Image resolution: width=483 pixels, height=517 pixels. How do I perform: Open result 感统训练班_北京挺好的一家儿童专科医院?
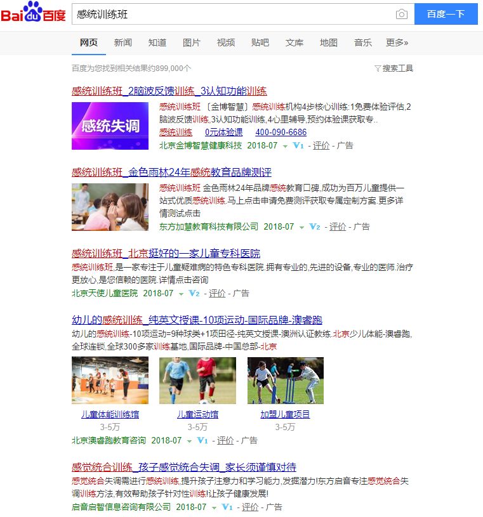(x=166, y=253)
